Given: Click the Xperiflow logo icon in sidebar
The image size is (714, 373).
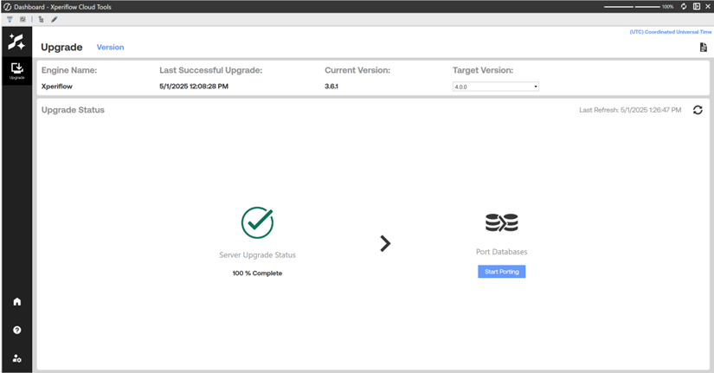Looking at the screenshot, I should coord(16,41).
